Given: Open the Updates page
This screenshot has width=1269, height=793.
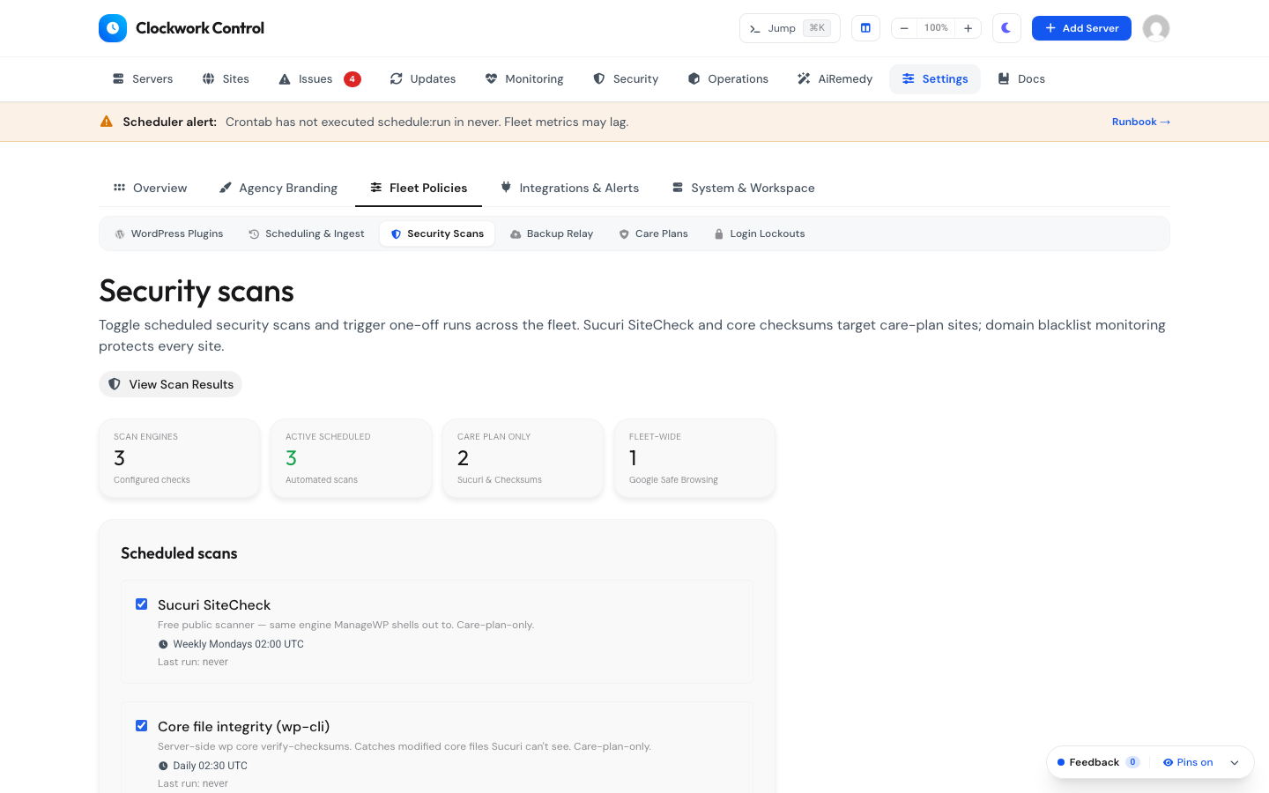Looking at the screenshot, I should point(423,79).
